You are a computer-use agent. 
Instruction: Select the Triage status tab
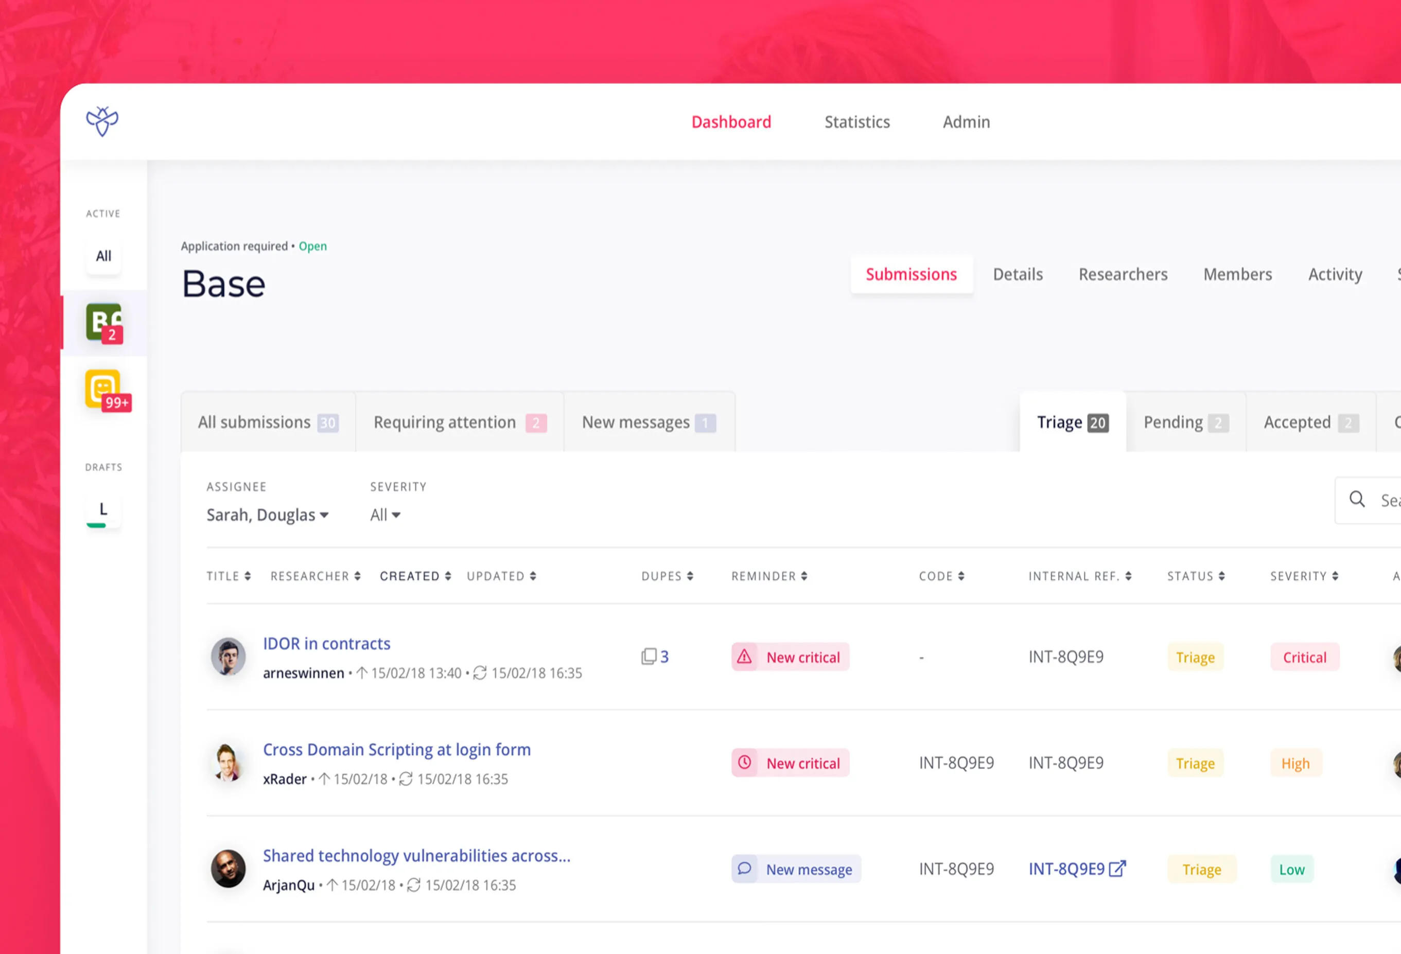click(1073, 422)
